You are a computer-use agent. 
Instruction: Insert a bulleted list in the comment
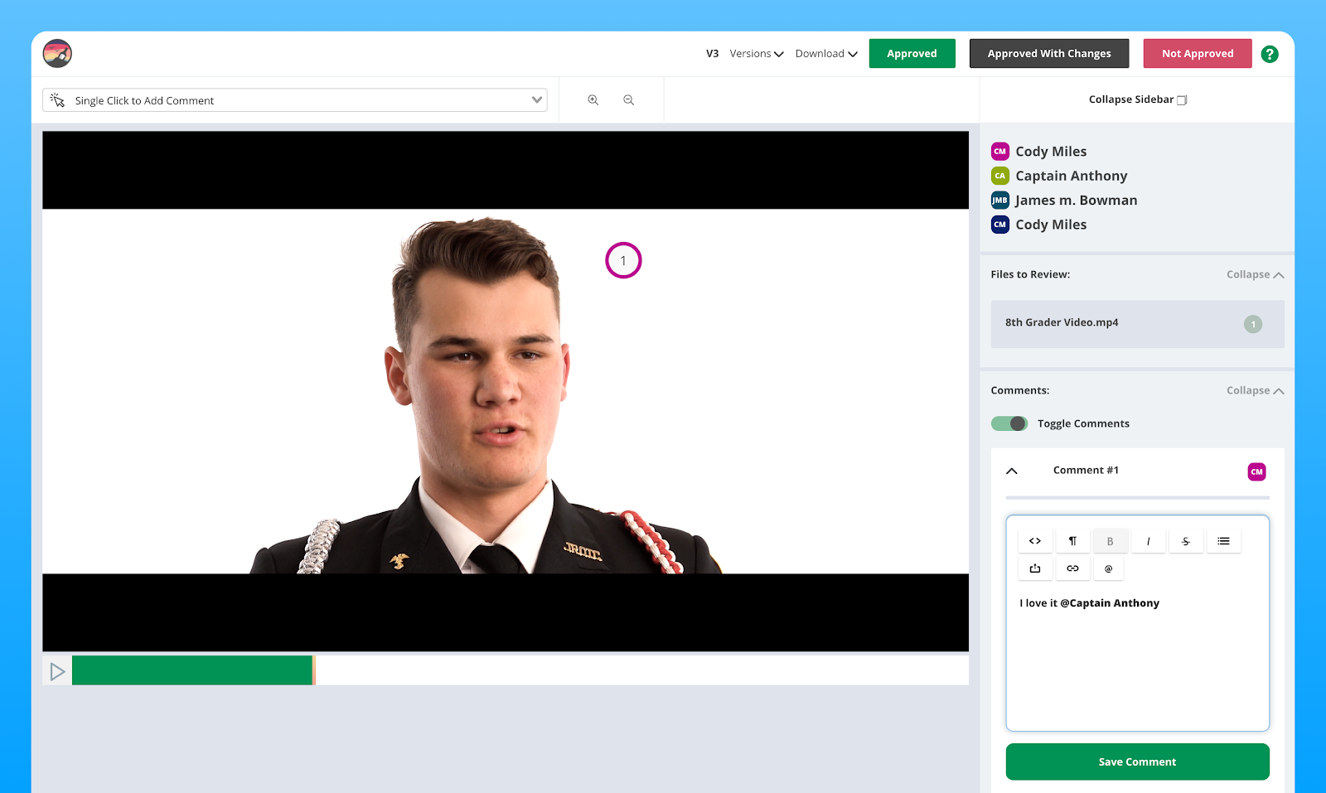[x=1223, y=541]
